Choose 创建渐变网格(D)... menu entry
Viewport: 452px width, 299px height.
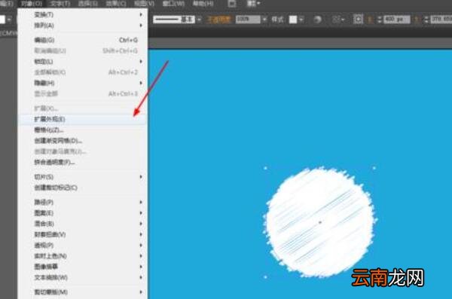click(83, 141)
